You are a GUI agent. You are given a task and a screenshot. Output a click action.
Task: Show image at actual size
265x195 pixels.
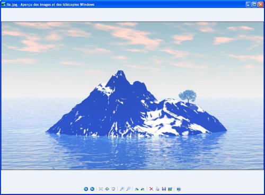107,189
